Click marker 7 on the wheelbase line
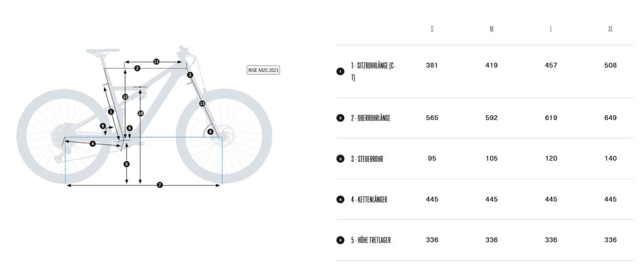The width and height of the screenshot is (643, 268). pyautogui.click(x=159, y=185)
